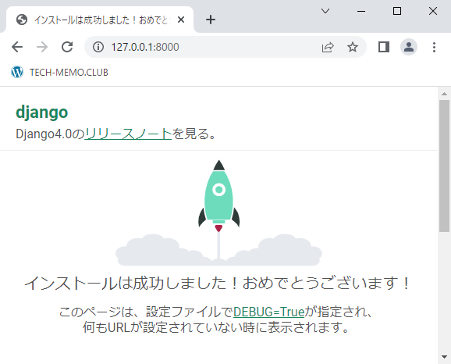Open a new tab with plus button

tap(211, 20)
